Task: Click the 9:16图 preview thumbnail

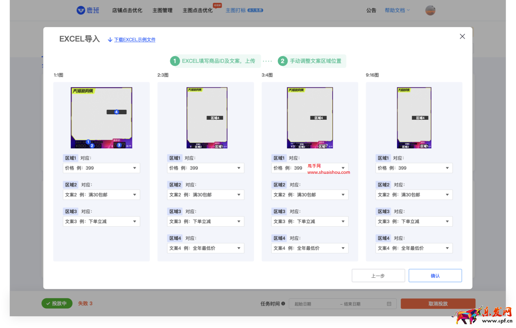Action: click(414, 118)
